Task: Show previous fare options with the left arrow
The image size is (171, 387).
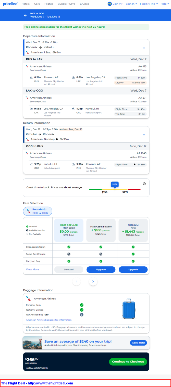Action: coord(77,281)
